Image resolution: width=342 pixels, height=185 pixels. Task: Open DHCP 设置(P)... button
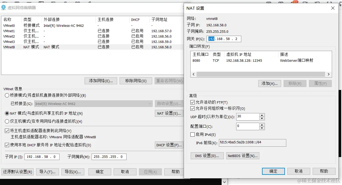[x=169, y=145]
